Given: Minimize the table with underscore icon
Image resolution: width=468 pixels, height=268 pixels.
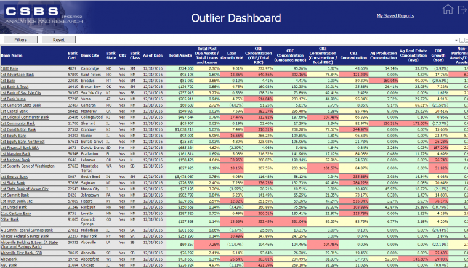Looking at the screenshot, I should point(462,40).
